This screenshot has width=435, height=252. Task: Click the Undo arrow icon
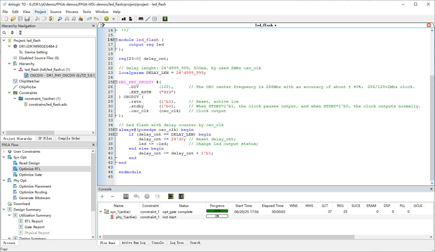(89, 19)
